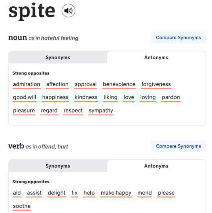Open the sympathy word link
Viewport: 212px width, 213px height.
point(101,111)
